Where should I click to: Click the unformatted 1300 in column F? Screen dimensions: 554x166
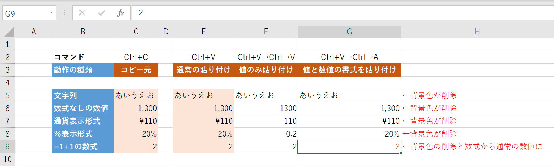[x=266, y=108]
